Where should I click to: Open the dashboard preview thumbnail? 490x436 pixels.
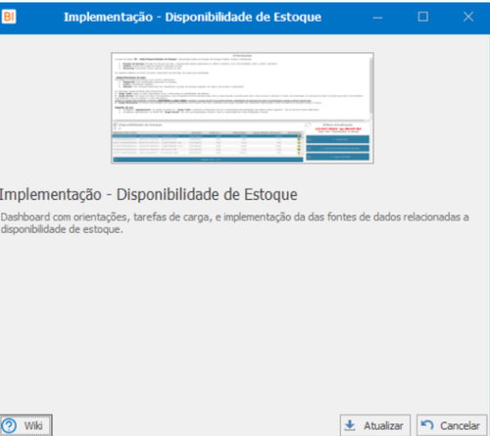(x=242, y=108)
